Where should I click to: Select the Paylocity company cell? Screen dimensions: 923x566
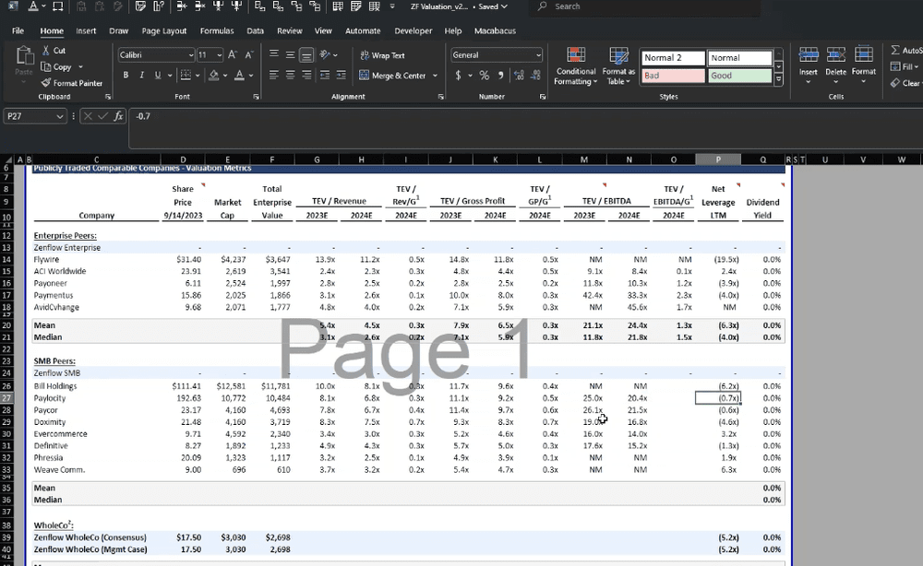[x=97, y=398]
